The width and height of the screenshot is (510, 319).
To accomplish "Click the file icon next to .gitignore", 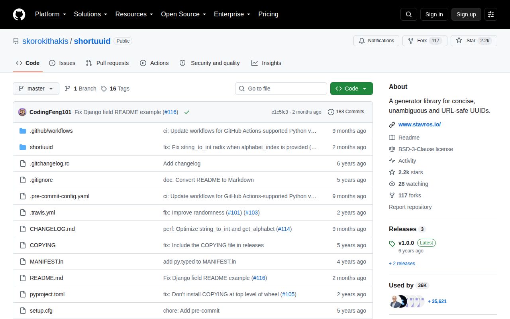I will 23,180.
